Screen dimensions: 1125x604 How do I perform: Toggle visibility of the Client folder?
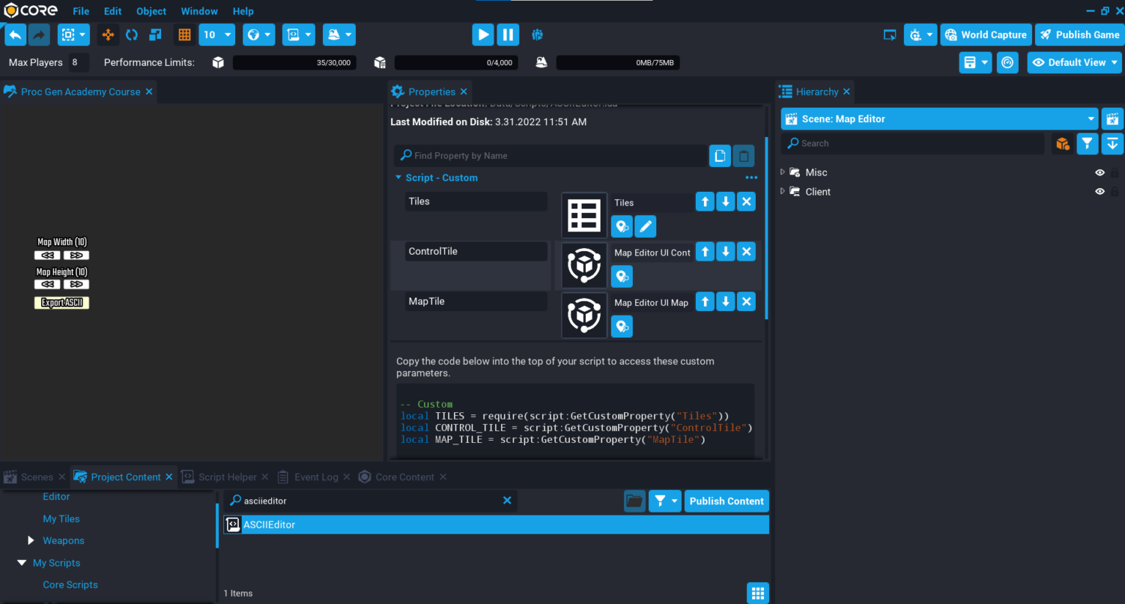1099,192
